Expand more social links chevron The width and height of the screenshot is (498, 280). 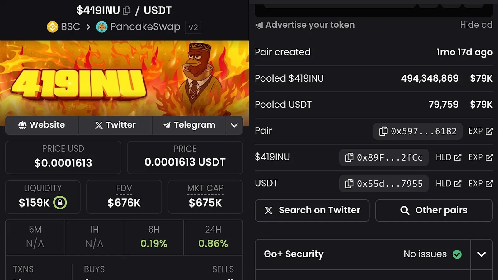[234, 125]
